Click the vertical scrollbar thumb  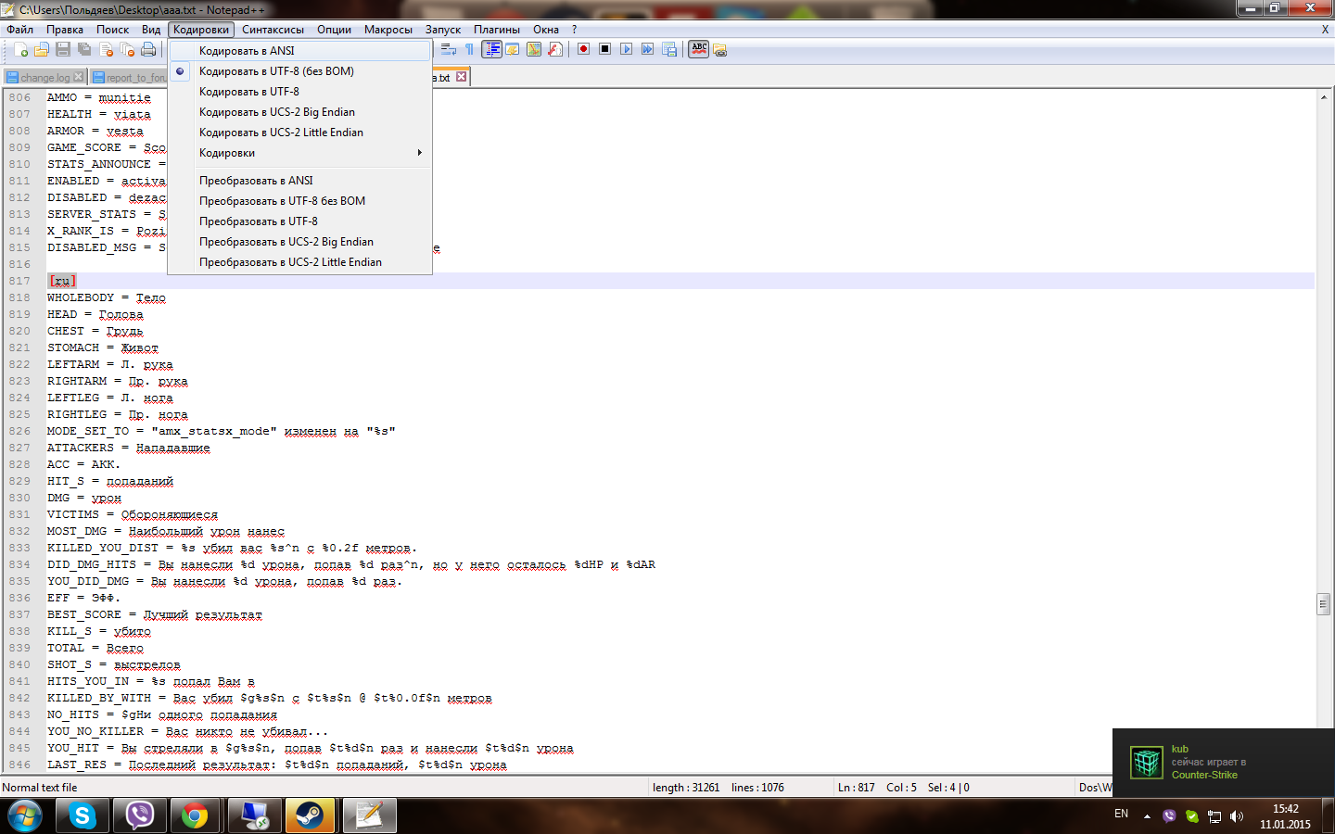coord(1323,604)
